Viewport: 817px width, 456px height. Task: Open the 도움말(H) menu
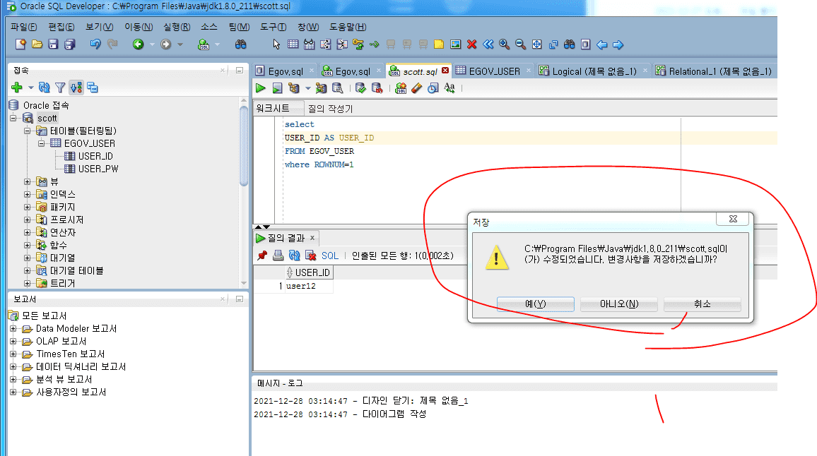[x=348, y=27]
